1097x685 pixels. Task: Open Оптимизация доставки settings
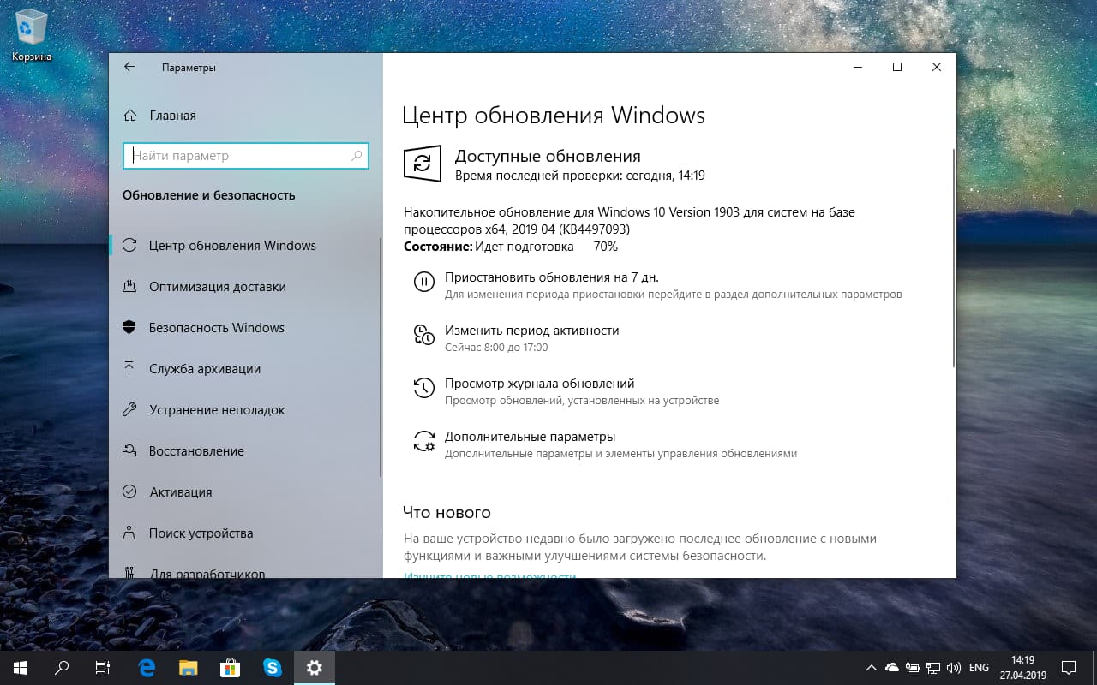coord(219,286)
